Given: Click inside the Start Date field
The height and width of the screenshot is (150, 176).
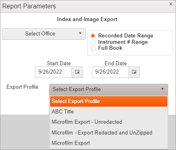Looking at the screenshot, I should [53, 72].
